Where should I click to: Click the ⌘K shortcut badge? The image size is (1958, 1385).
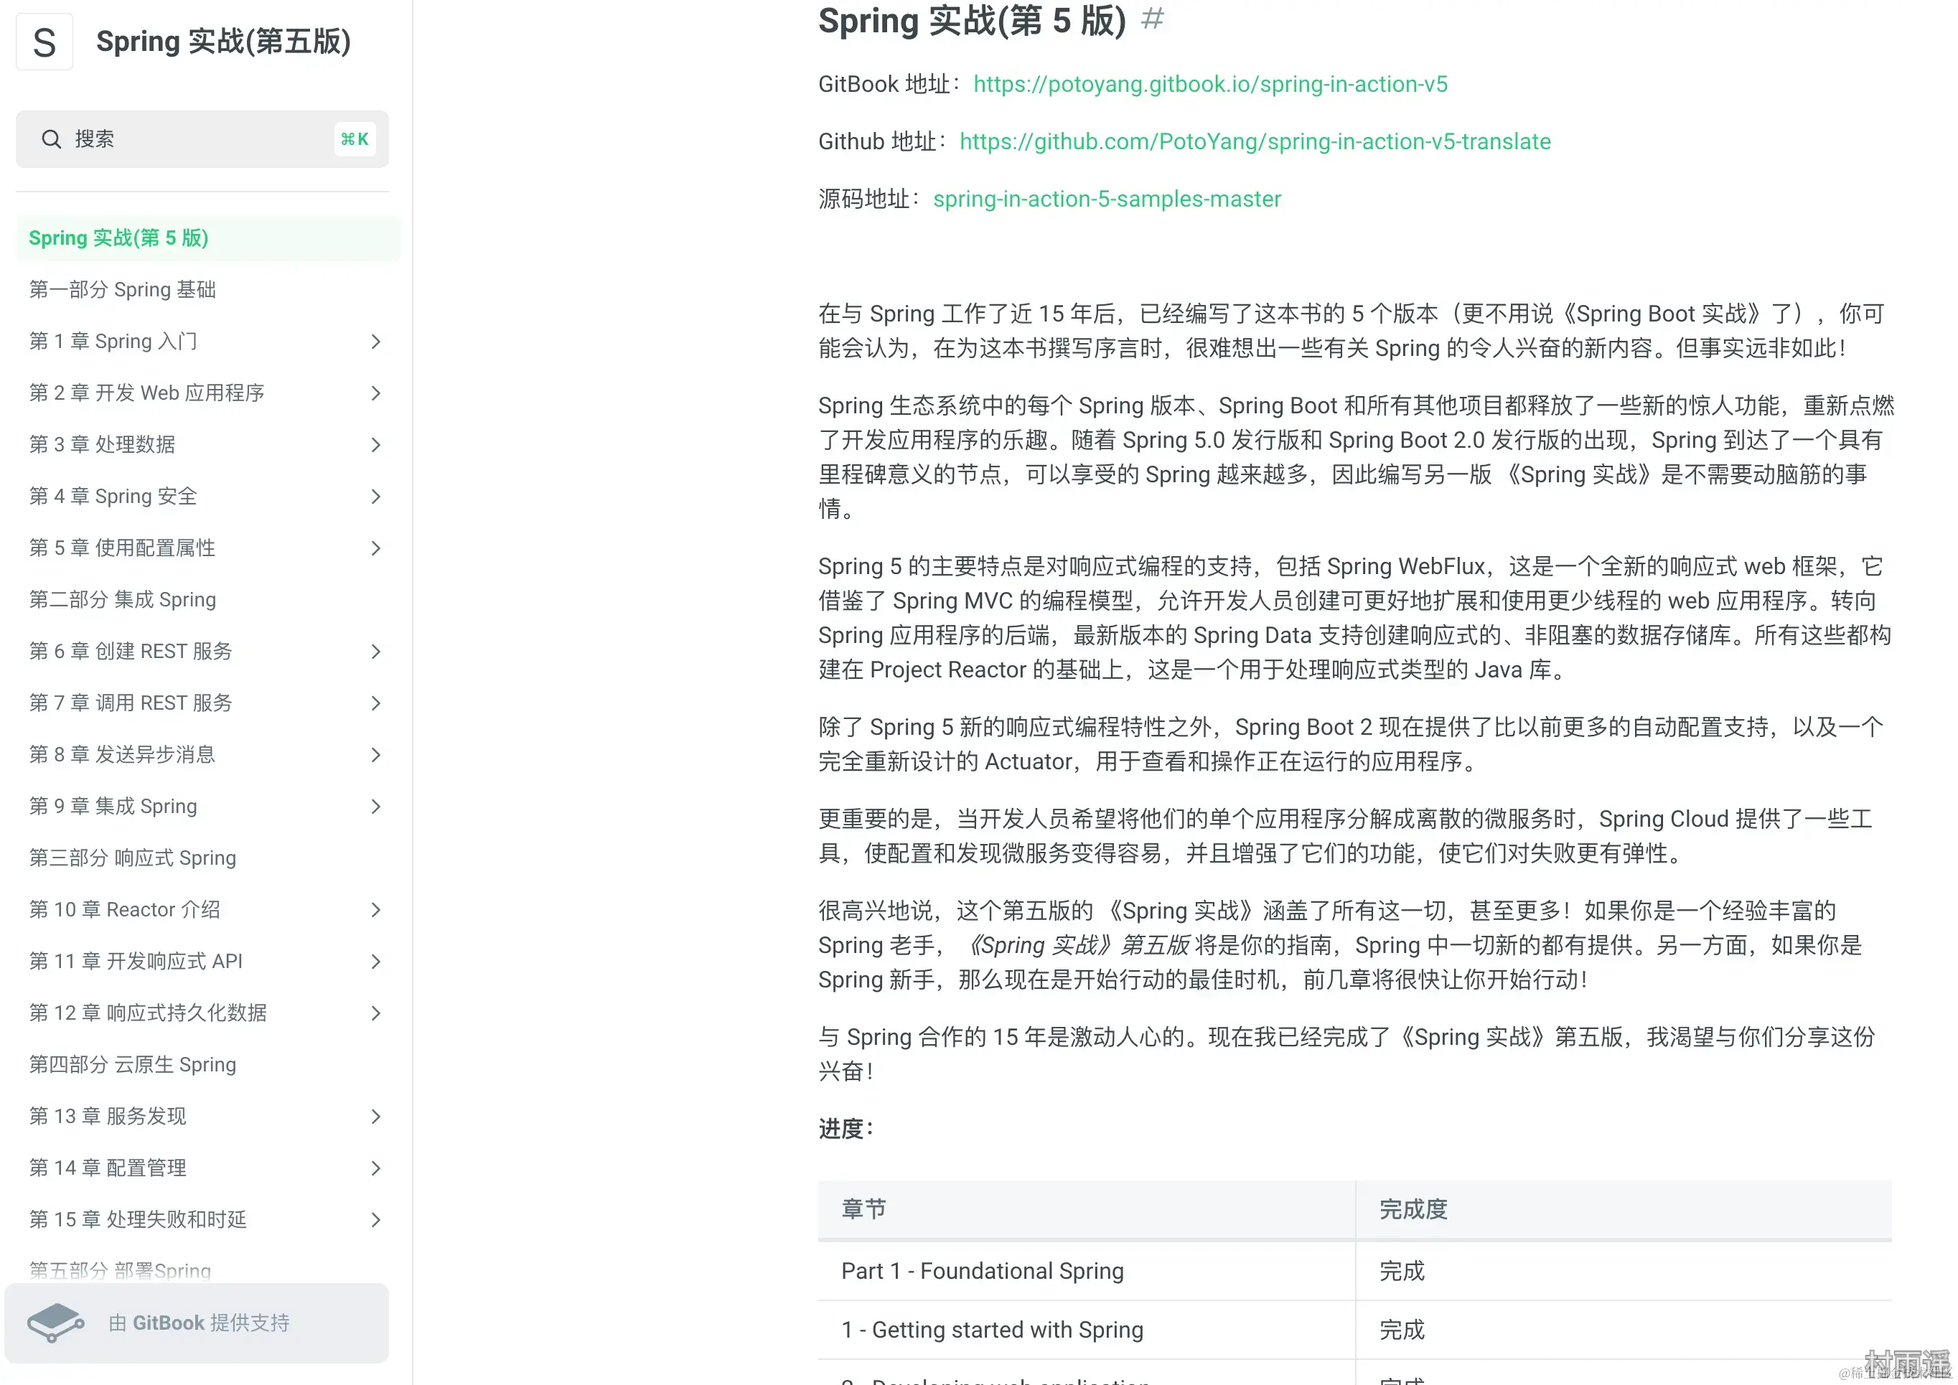coord(355,139)
